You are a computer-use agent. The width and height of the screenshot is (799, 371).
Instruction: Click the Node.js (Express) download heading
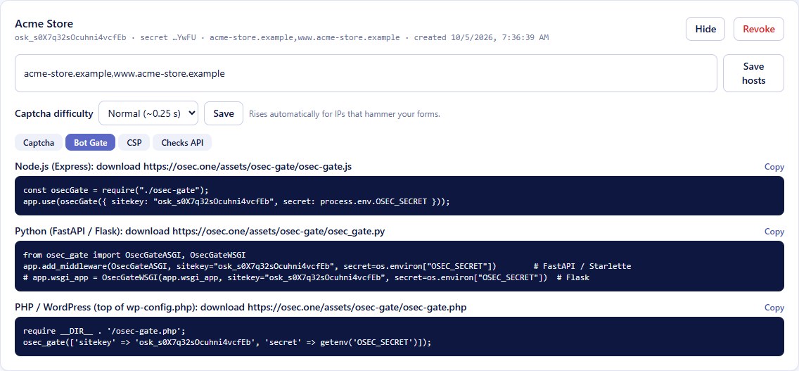pos(183,167)
